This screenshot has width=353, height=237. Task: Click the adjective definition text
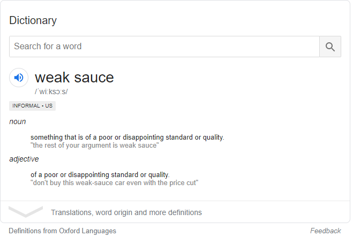click(100, 175)
